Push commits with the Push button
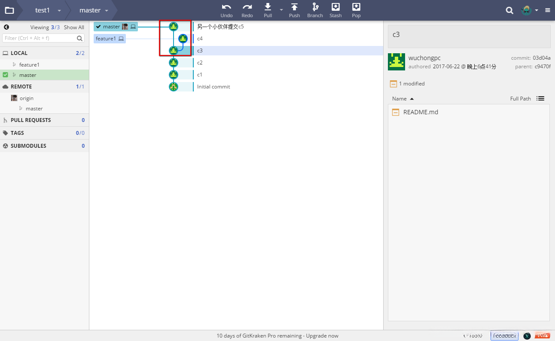This screenshot has height=341, width=555. [x=294, y=11]
